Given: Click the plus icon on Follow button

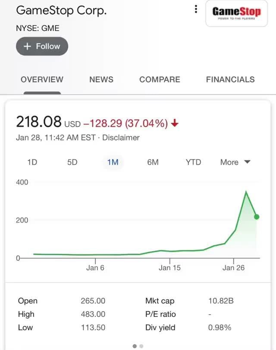Looking at the screenshot, I should point(28,46).
